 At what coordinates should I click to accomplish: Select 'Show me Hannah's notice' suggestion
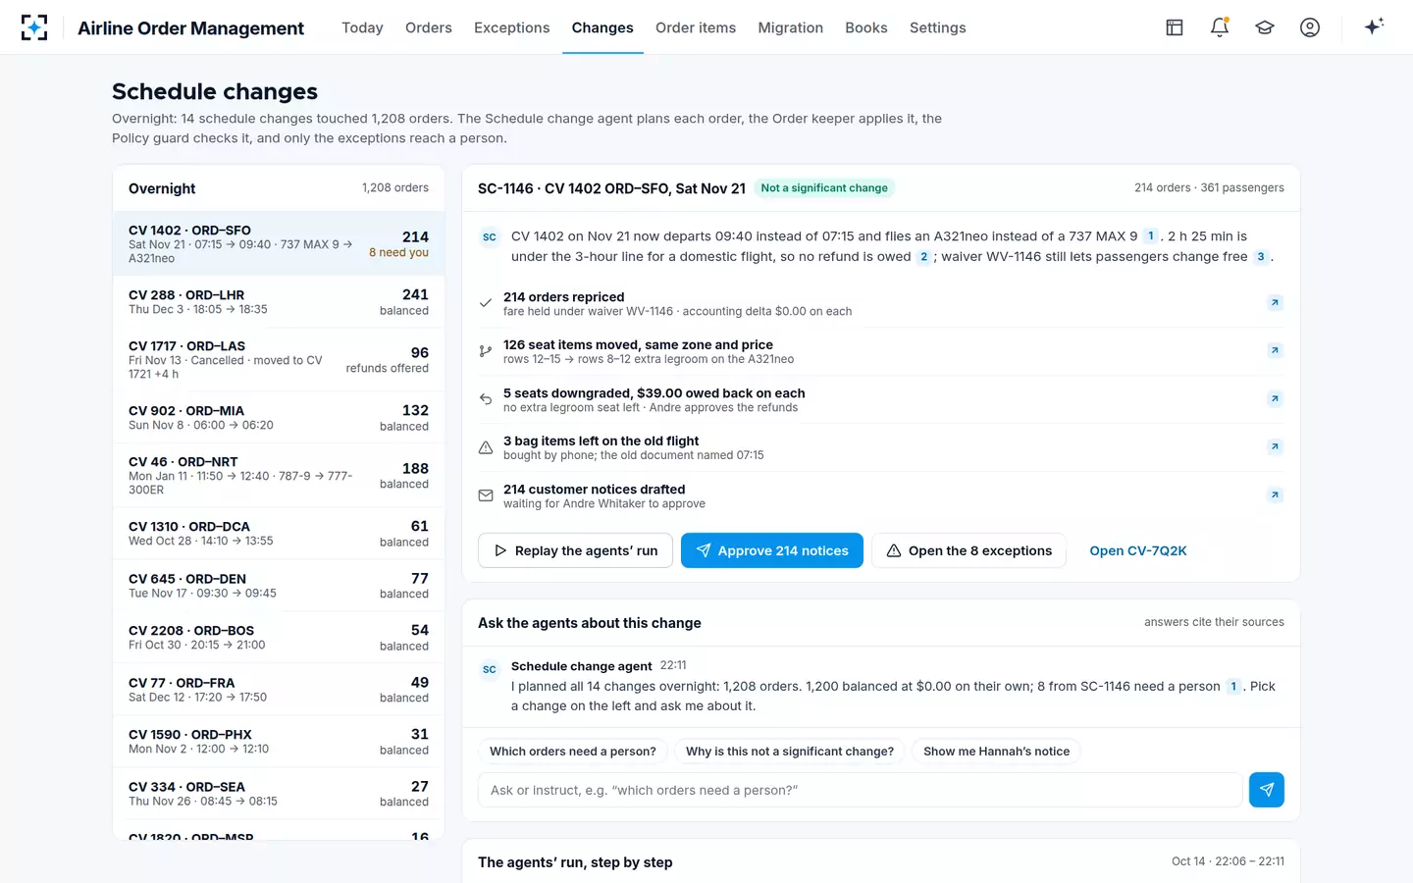pyautogui.click(x=996, y=752)
